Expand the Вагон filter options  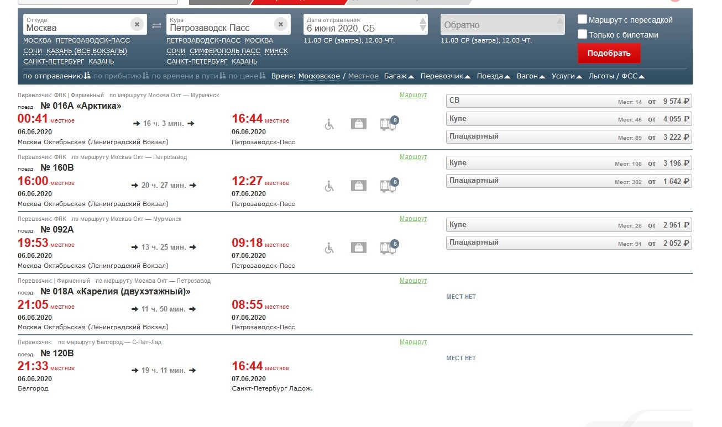point(531,76)
